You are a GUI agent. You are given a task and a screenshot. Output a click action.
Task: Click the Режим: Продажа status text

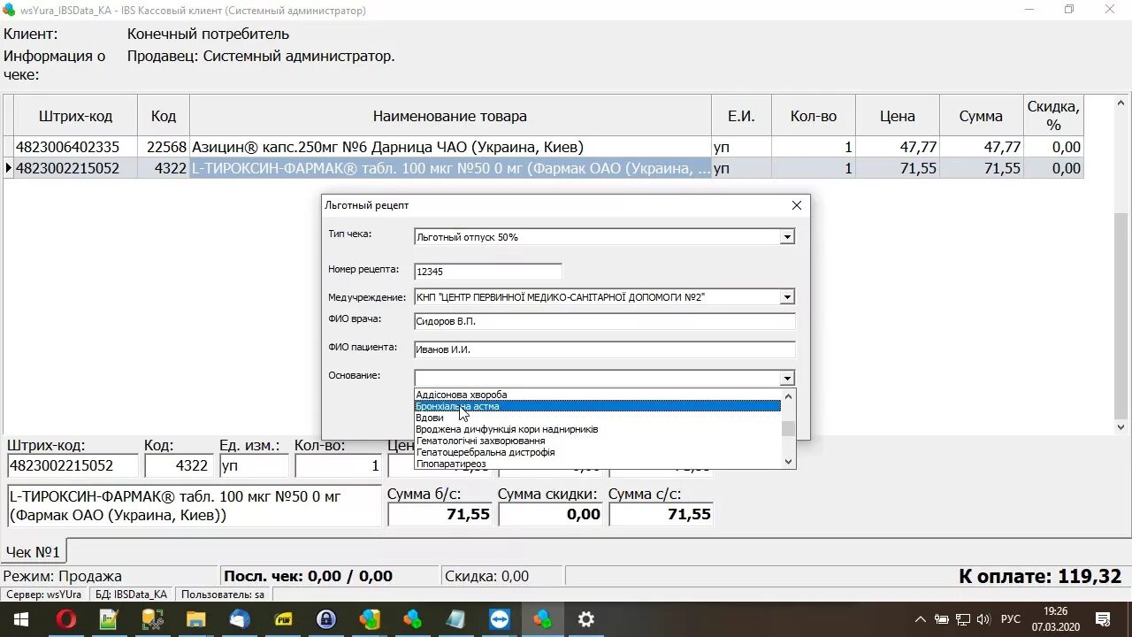63,576
